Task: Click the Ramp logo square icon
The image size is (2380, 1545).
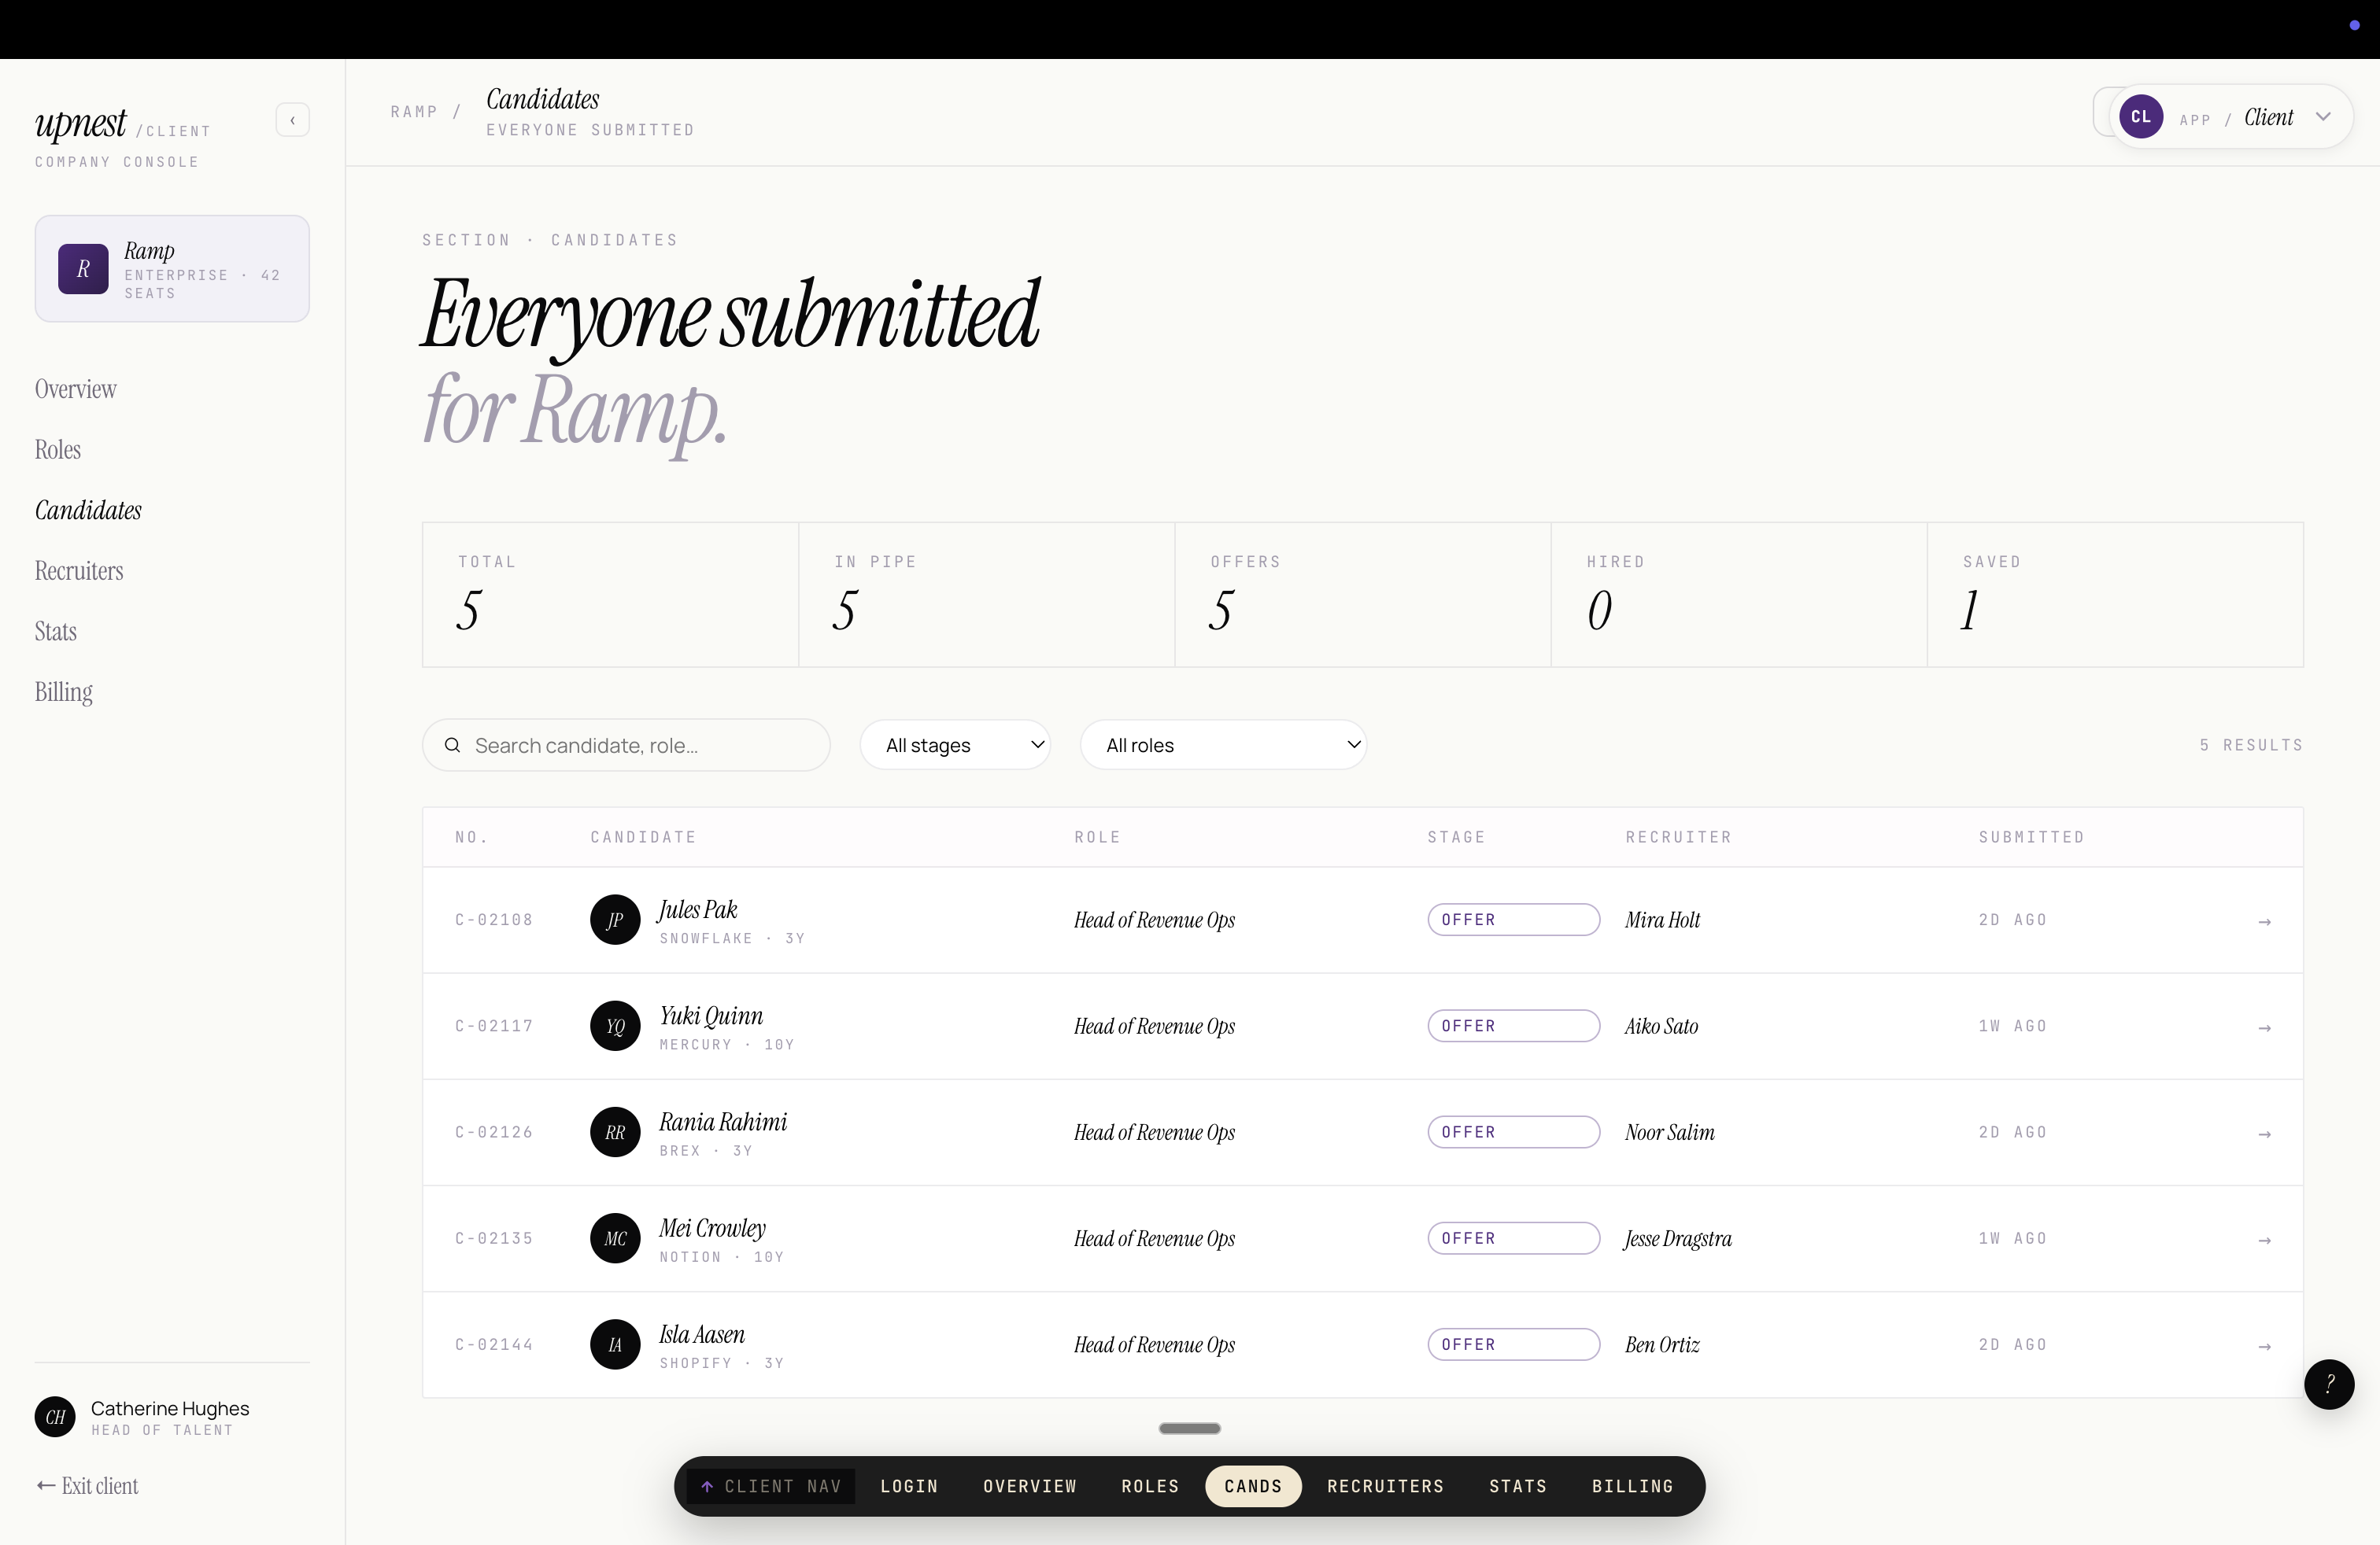Action: click(x=83, y=269)
